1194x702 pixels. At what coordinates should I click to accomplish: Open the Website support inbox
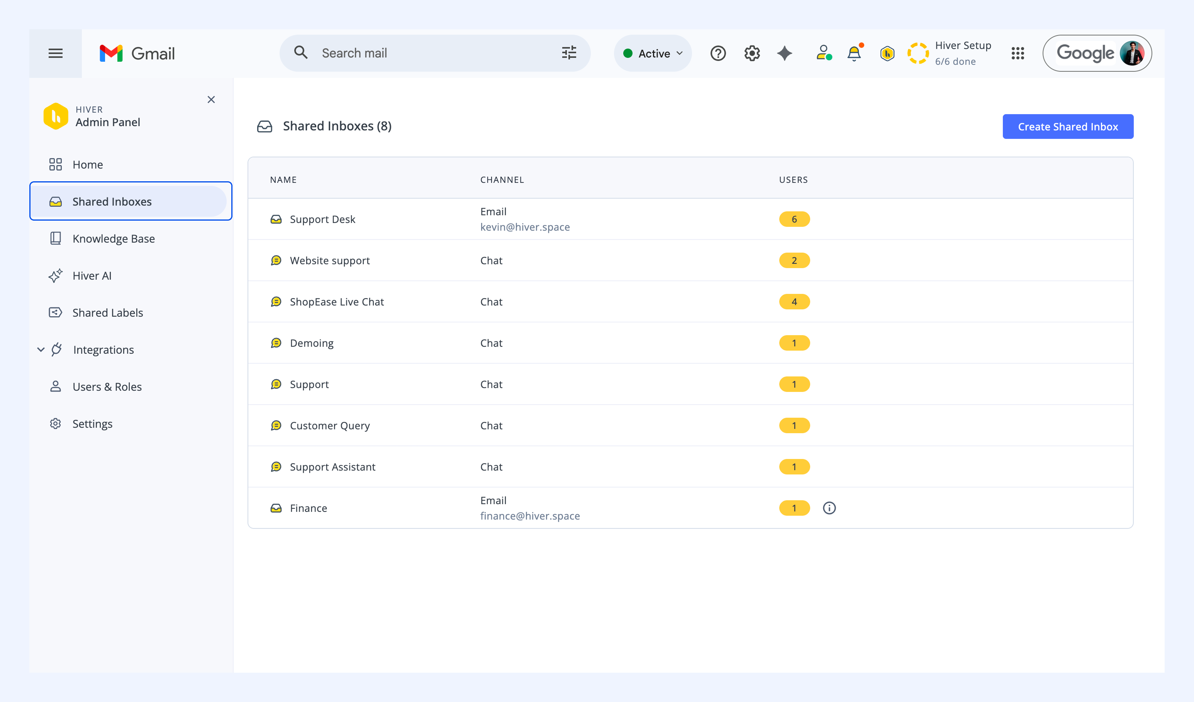tap(690, 260)
